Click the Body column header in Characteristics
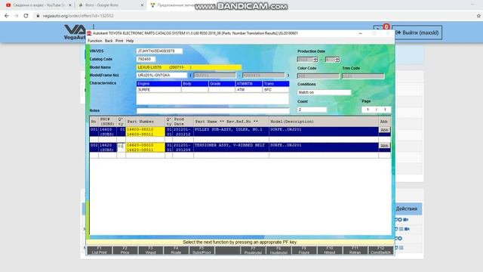Image resolution: width=483 pixels, height=272 pixels. (195, 84)
